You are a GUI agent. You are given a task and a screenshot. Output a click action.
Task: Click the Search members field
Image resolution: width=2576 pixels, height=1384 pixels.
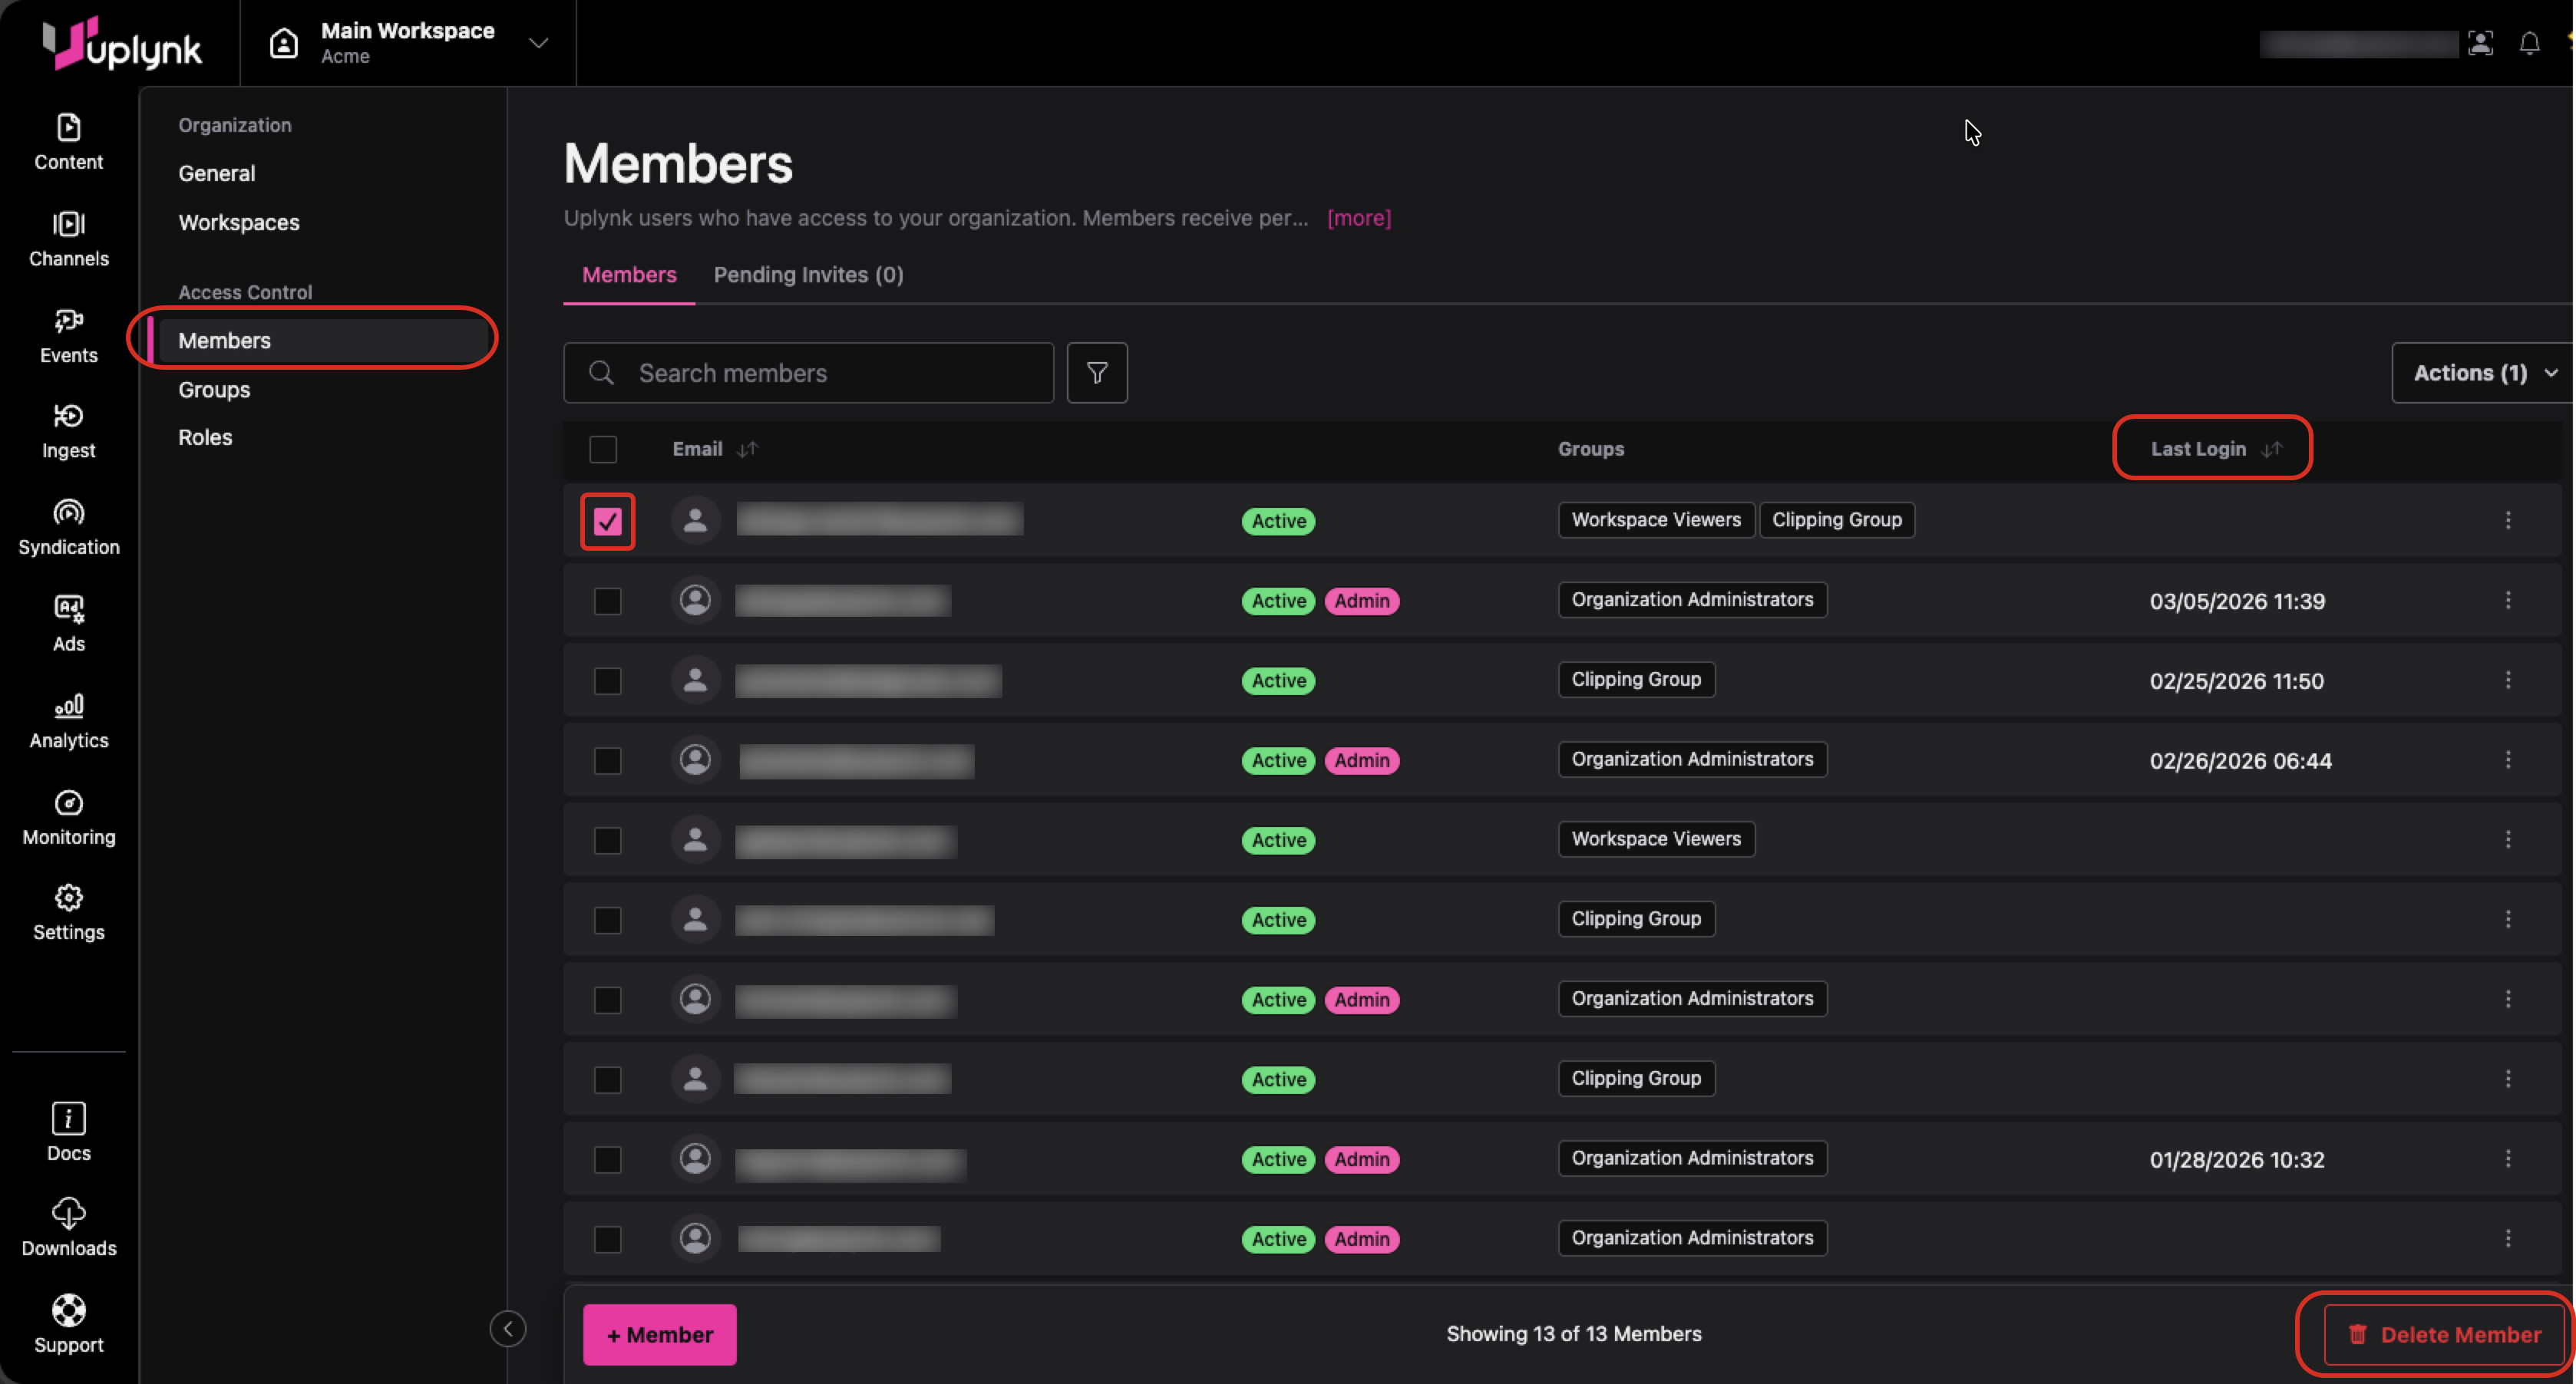click(808, 373)
